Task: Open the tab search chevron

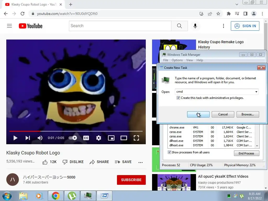Action: coord(237,4)
